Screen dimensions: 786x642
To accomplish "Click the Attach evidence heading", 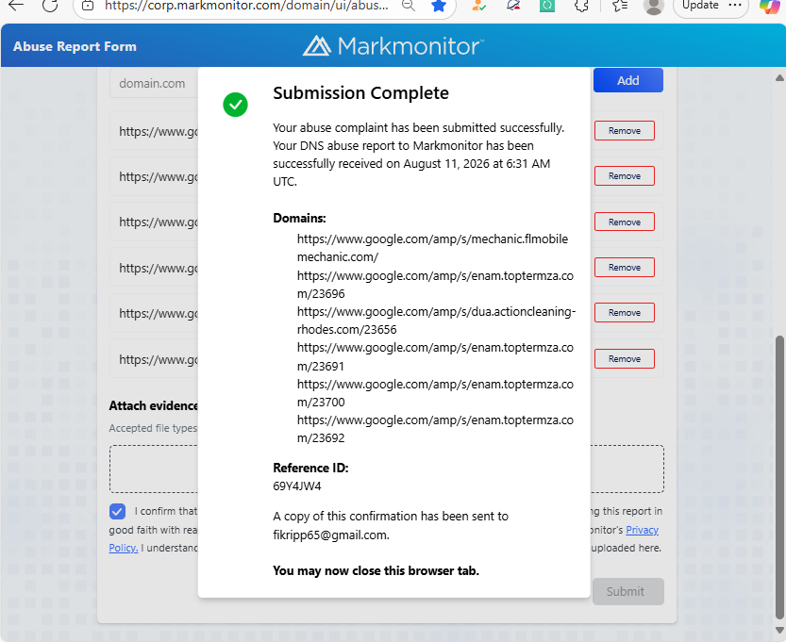I will point(154,405).
